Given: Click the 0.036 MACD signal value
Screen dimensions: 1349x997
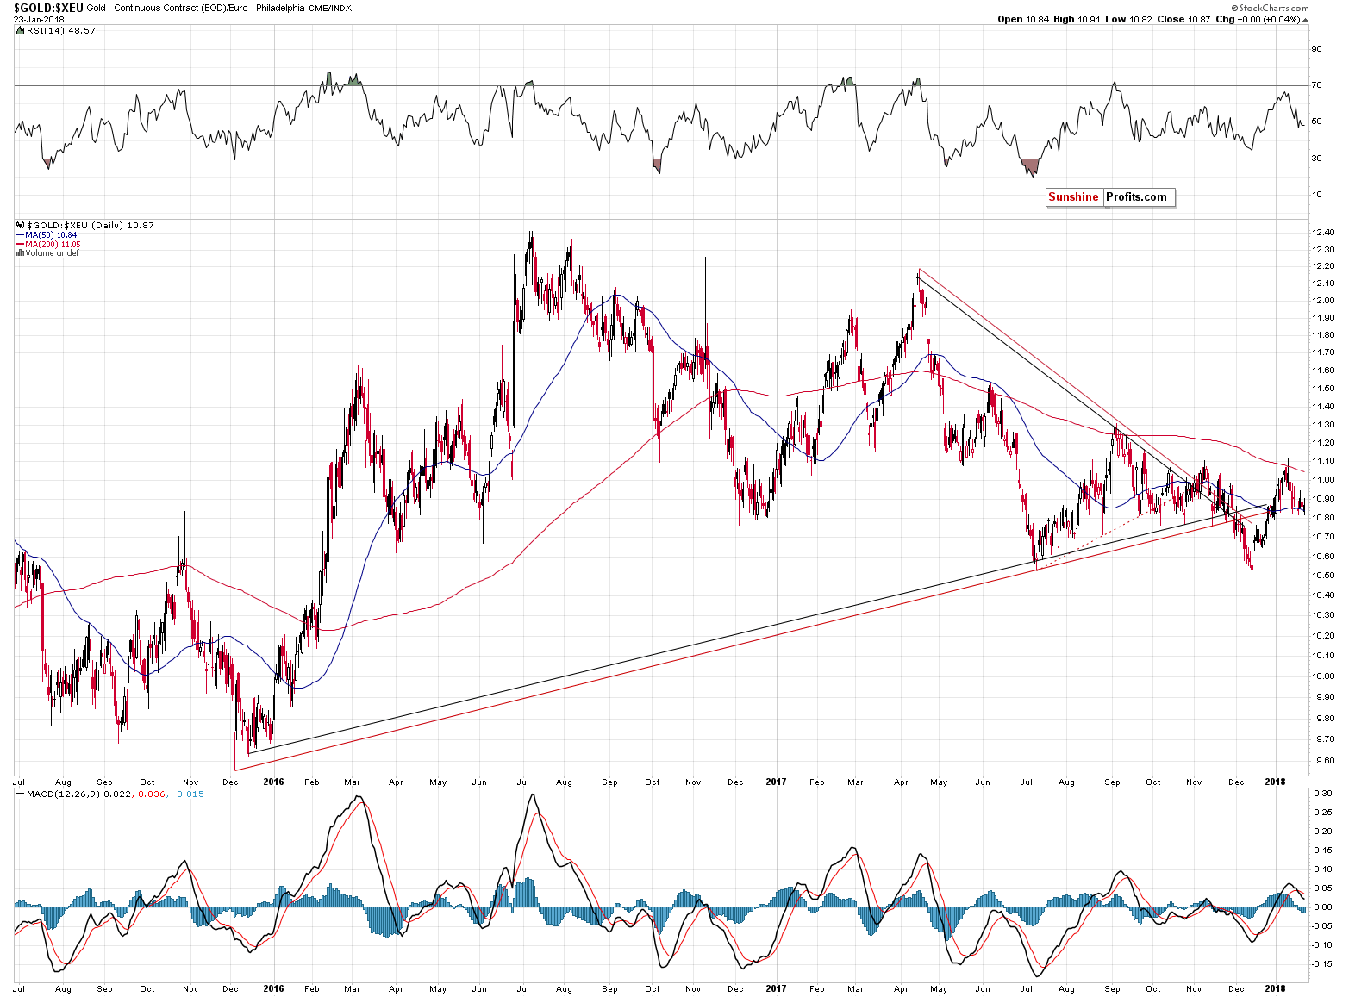Looking at the screenshot, I should pos(153,794).
